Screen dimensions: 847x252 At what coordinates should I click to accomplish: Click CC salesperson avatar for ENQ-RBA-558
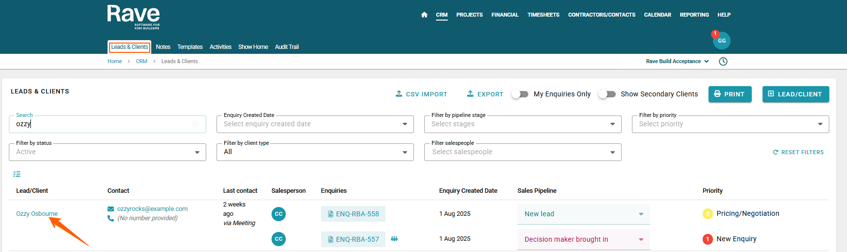[x=278, y=214]
